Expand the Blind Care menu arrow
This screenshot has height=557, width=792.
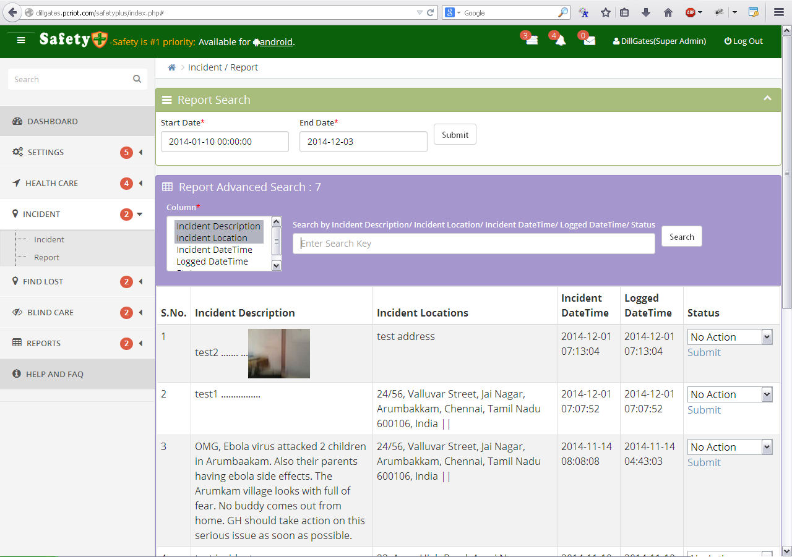(140, 312)
